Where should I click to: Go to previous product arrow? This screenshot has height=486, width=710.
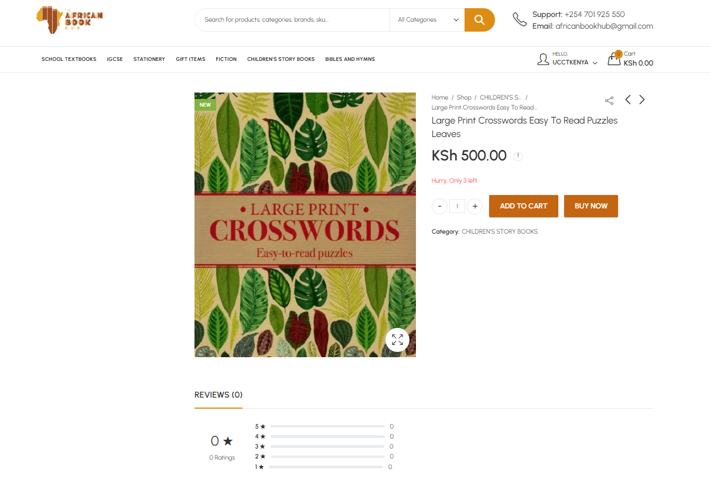(x=628, y=100)
